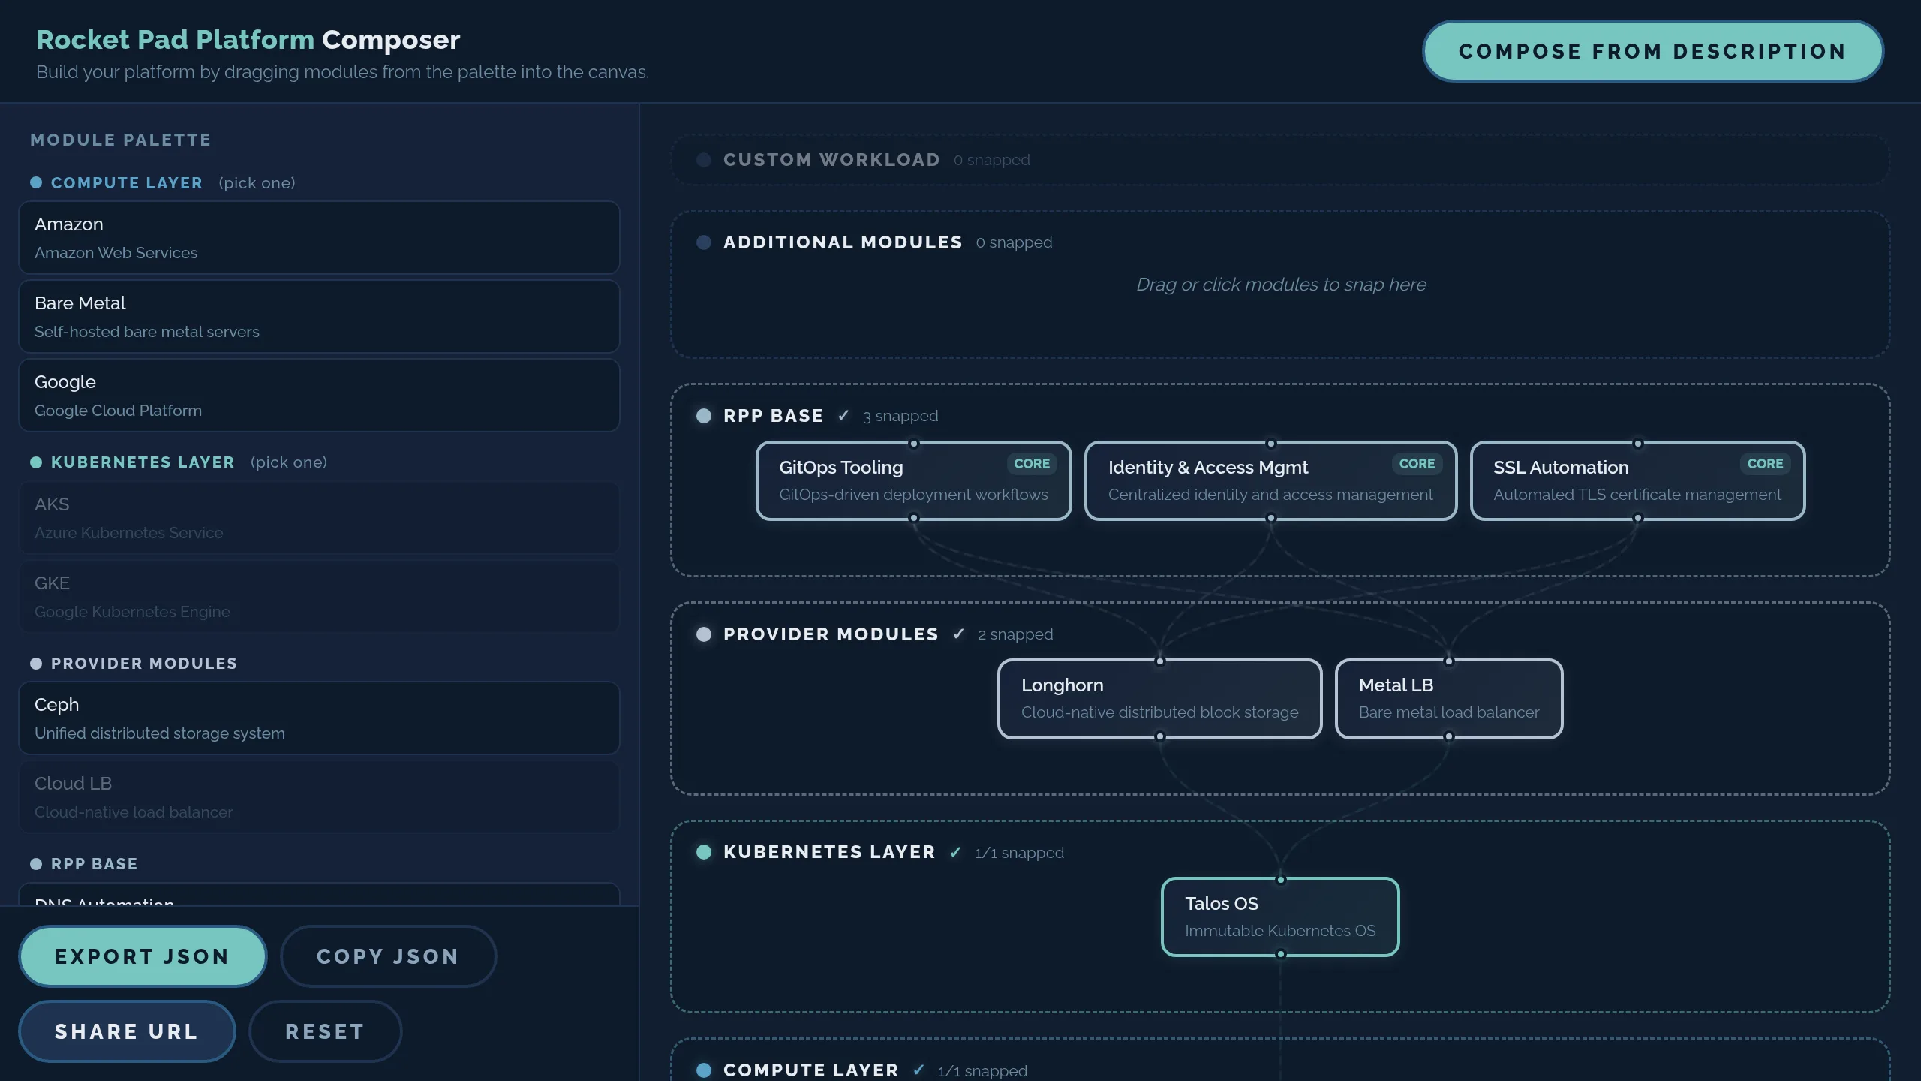Image resolution: width=1921 pixels, height=1081 pixels.
Task: Click CORE badge on Identity & Access Mgmt
Action: point(1417,464)
